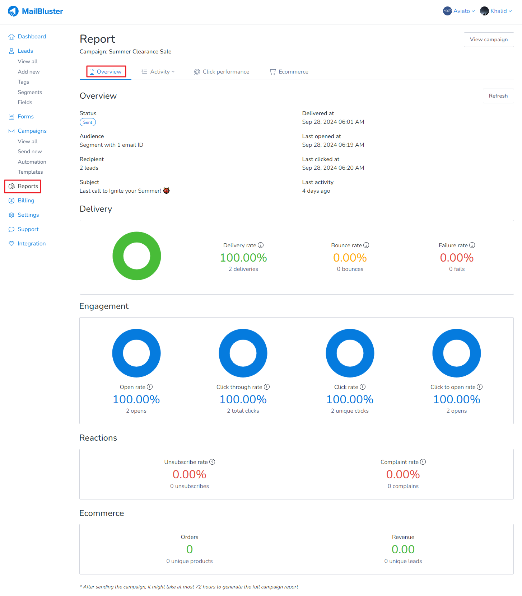This screenshot has width=522, height=596.
Task: Click the Dashboard house icon in sidebar
Action: 11,37
